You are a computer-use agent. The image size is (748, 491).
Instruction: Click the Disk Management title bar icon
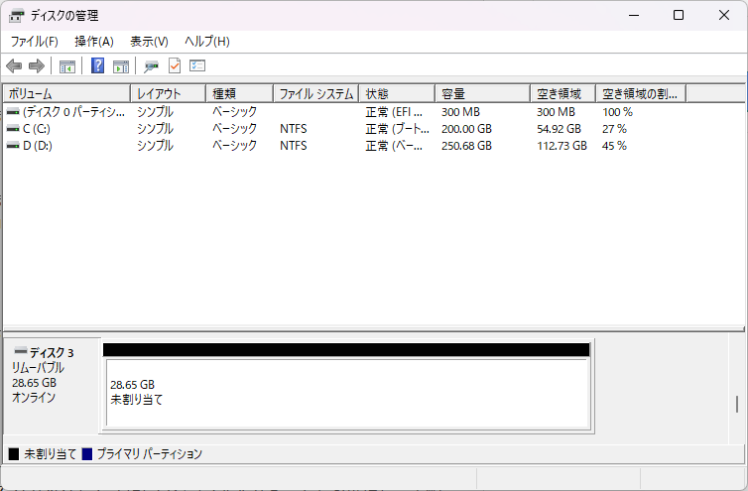[x=16, y=16]
